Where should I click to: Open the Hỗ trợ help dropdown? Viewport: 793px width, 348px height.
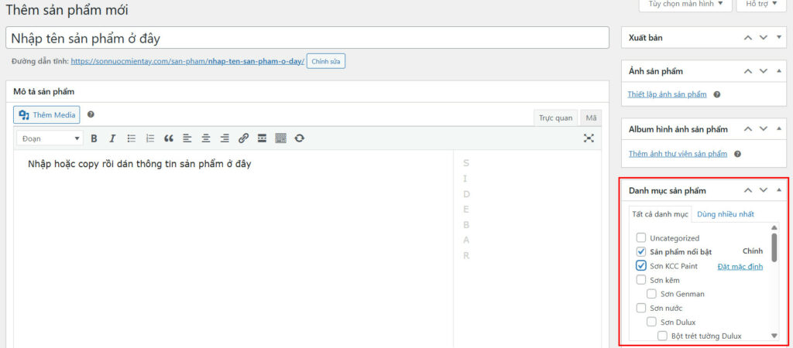pyautogui.click(x=762, y=4)
